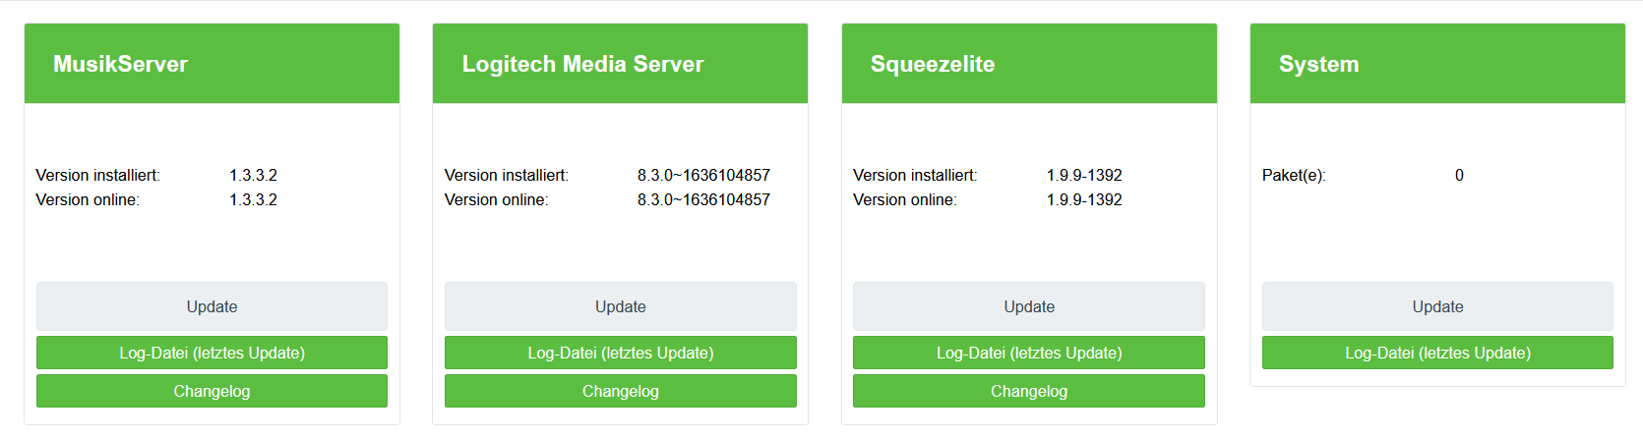The width and height of the screenshot is (1643, 438).
Task: Open Squeezelite Log-Datei (letztes Update)
Action: click(1028, 353)
